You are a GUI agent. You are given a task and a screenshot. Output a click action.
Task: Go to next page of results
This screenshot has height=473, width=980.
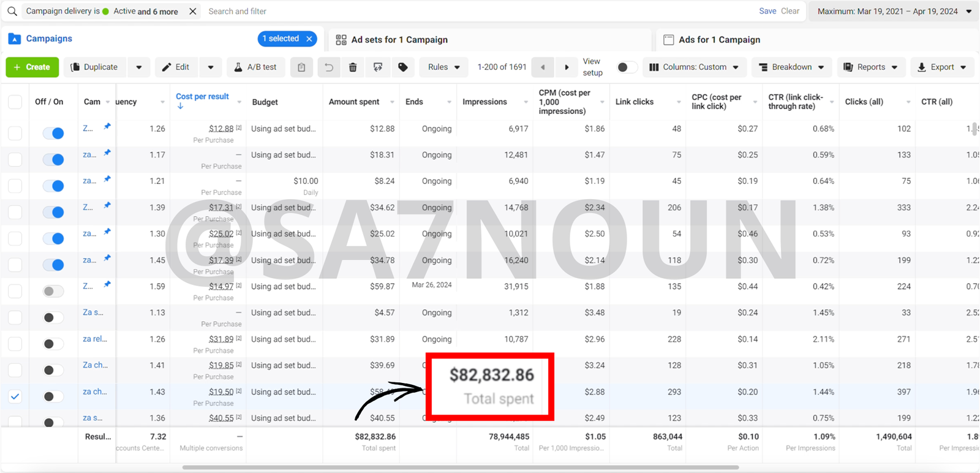coord(567,67)
